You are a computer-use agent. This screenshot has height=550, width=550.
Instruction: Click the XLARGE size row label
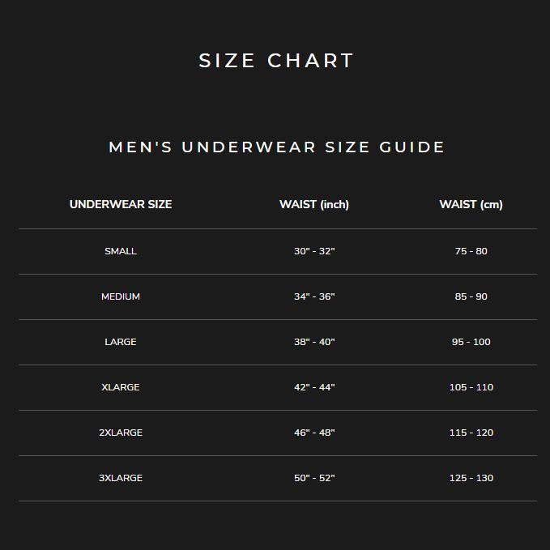(121, 387)
